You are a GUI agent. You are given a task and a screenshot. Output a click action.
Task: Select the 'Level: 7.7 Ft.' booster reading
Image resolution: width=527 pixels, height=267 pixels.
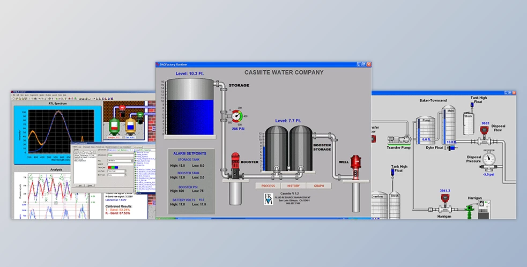[x=288, y=121]
